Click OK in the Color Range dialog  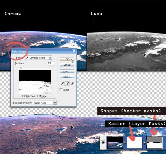pyautogui.click(x=67, y=59)
